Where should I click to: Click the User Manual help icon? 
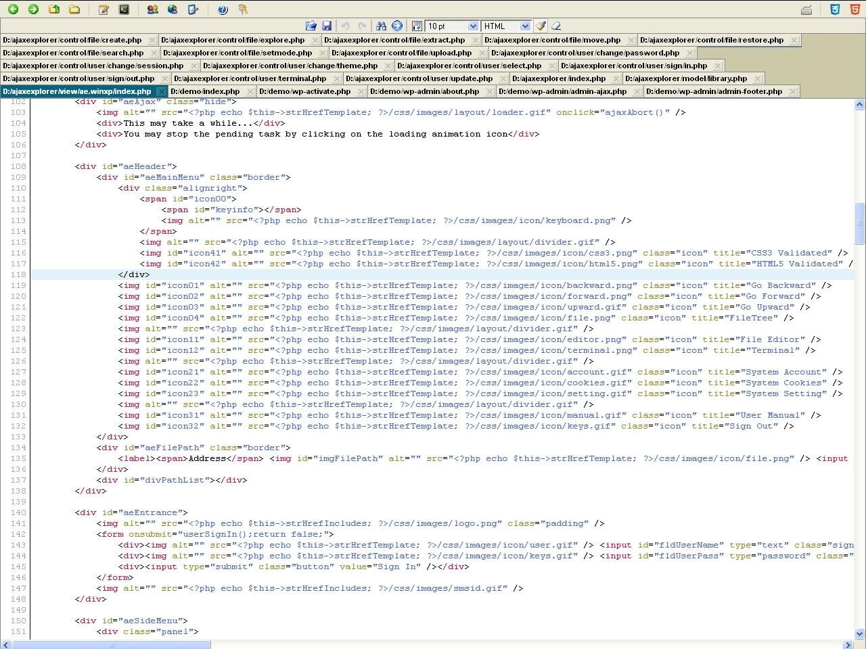click(x=223, y=9)
